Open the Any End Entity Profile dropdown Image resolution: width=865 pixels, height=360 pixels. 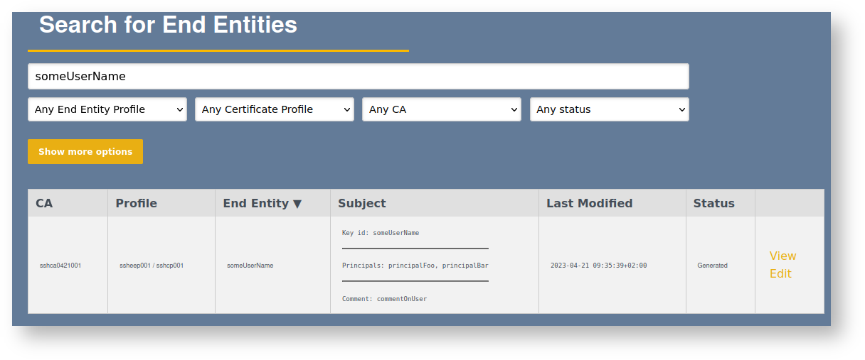[x=107, y=109]
